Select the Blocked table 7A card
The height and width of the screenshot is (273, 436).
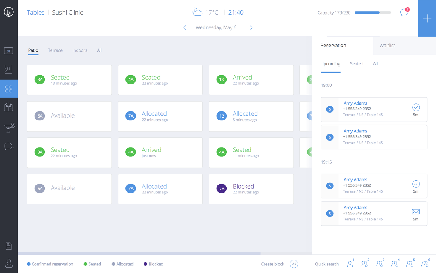point(251,189)
